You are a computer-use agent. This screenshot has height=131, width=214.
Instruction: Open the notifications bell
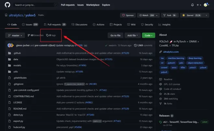192,5
